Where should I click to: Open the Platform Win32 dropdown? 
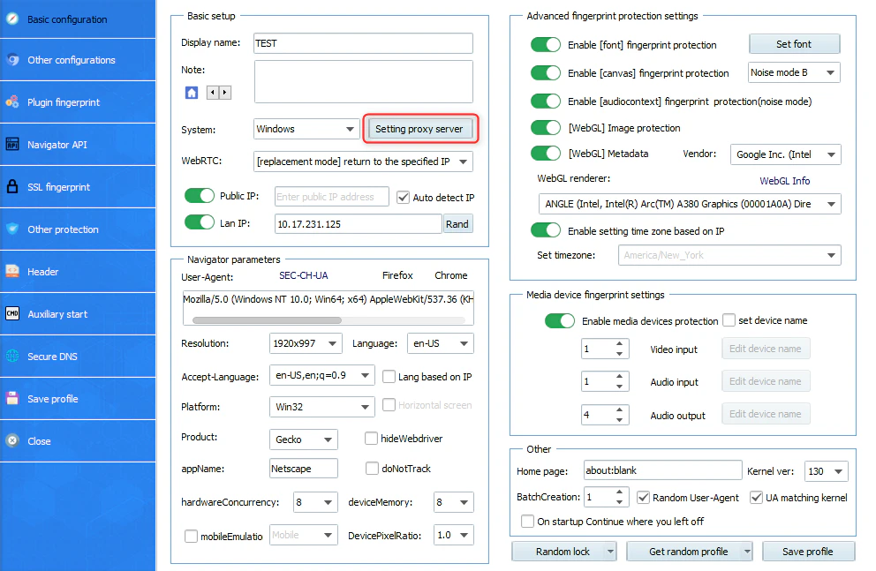click(x=321, y=407)
